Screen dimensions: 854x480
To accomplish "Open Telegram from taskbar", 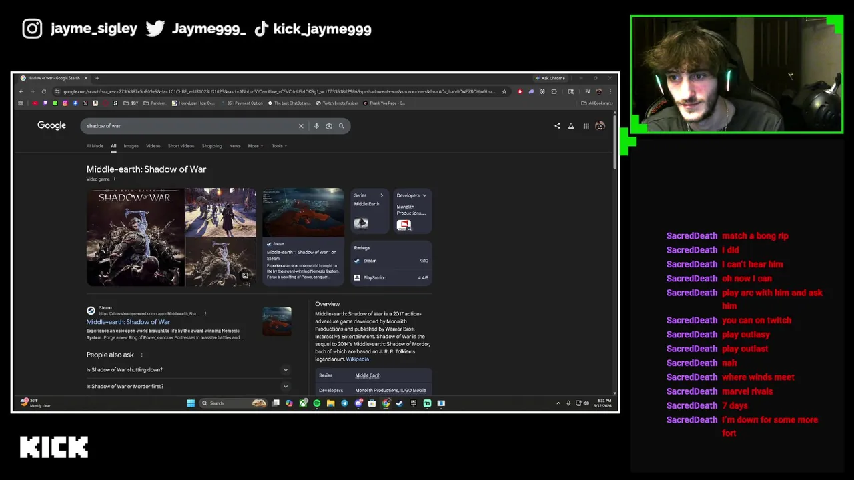I will coord(344,403).
